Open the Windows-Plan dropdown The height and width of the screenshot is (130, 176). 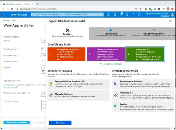click(x=44, y=93)
